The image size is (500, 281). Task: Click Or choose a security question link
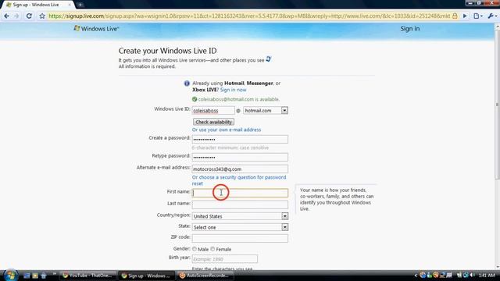(x=239, y=180)
